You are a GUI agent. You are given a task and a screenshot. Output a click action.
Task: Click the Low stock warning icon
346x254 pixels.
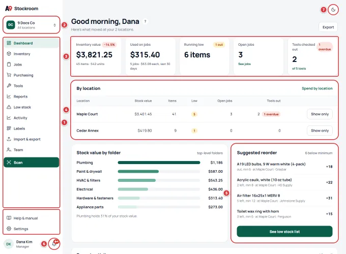[9, 107]
